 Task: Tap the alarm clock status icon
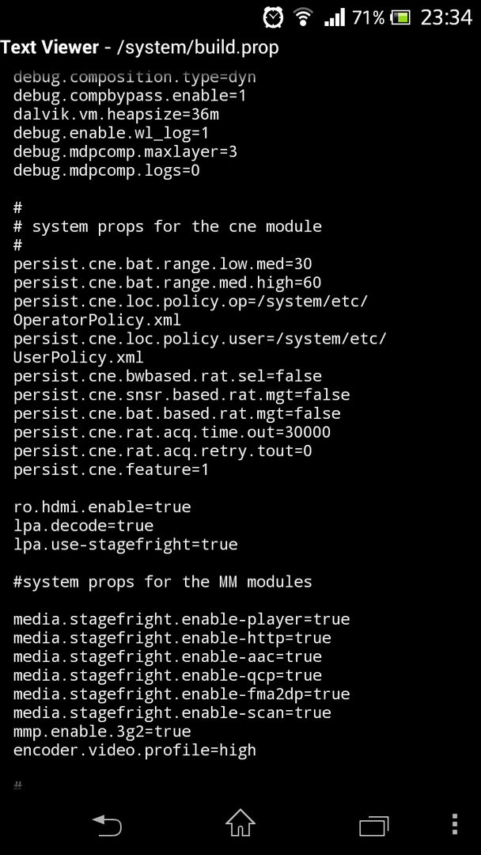(x=273, y=17)
